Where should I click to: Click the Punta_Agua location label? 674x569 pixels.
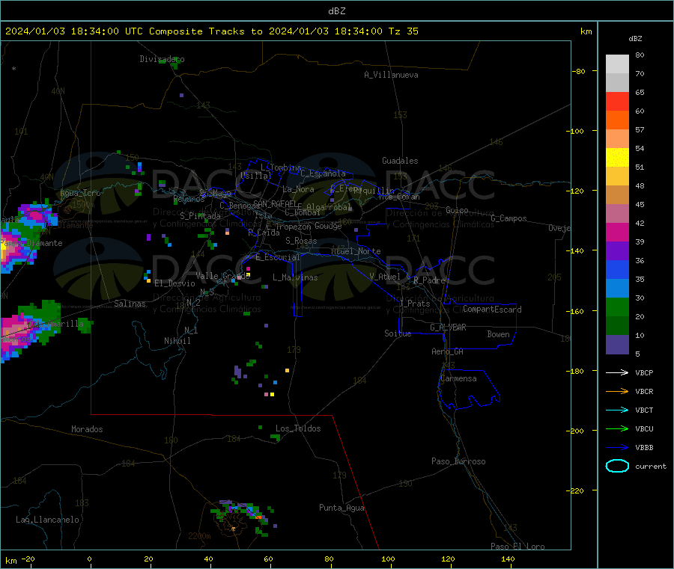pyautogui.click(x=341, y=508)
